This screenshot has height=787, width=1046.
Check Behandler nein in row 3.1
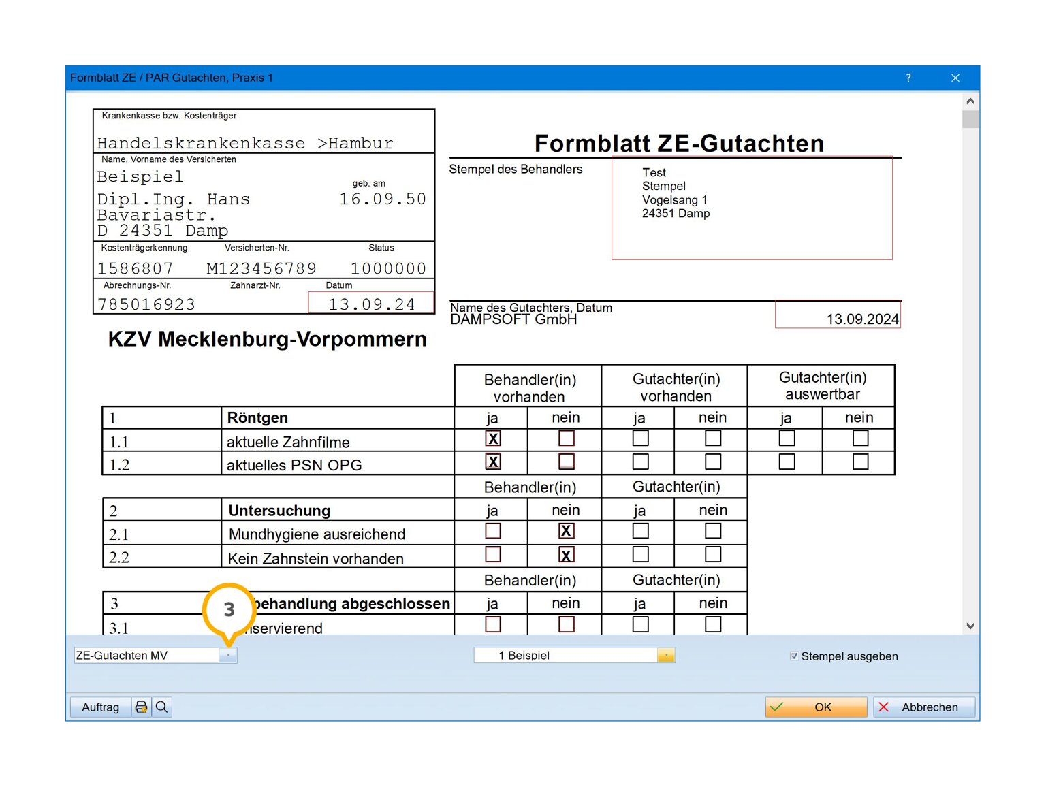coord(567,624)
